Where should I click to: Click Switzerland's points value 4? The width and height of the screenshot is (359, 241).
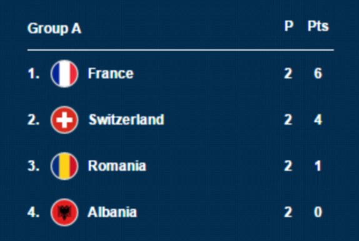point(318,120)
